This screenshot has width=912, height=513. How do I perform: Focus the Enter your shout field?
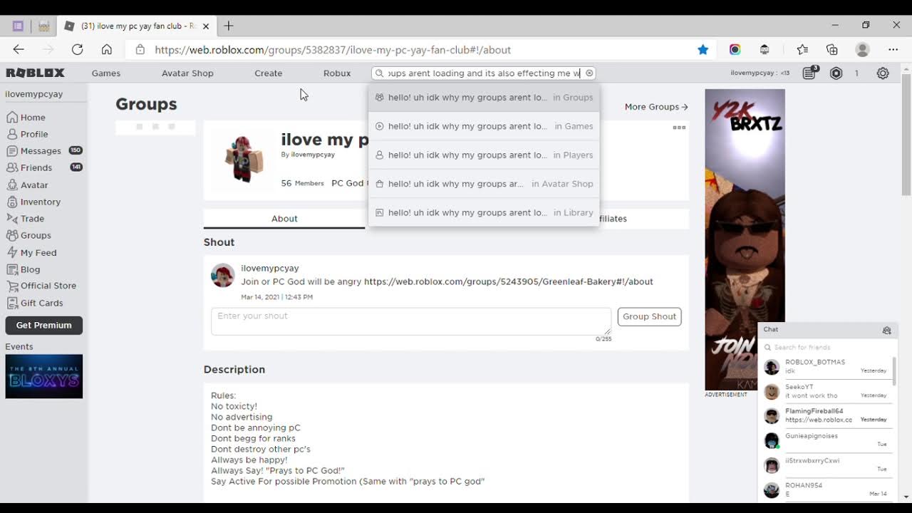click(411, 321)
